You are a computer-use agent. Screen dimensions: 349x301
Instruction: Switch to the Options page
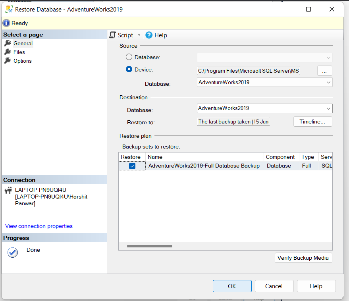[x=23, y=61]
